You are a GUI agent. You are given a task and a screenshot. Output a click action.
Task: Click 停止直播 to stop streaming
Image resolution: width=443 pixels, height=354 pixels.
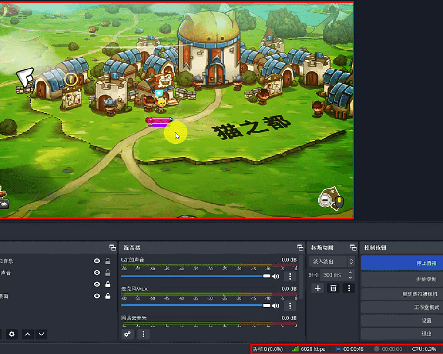coord(402,263)
